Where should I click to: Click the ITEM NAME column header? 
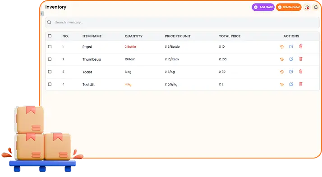[92, 36]
